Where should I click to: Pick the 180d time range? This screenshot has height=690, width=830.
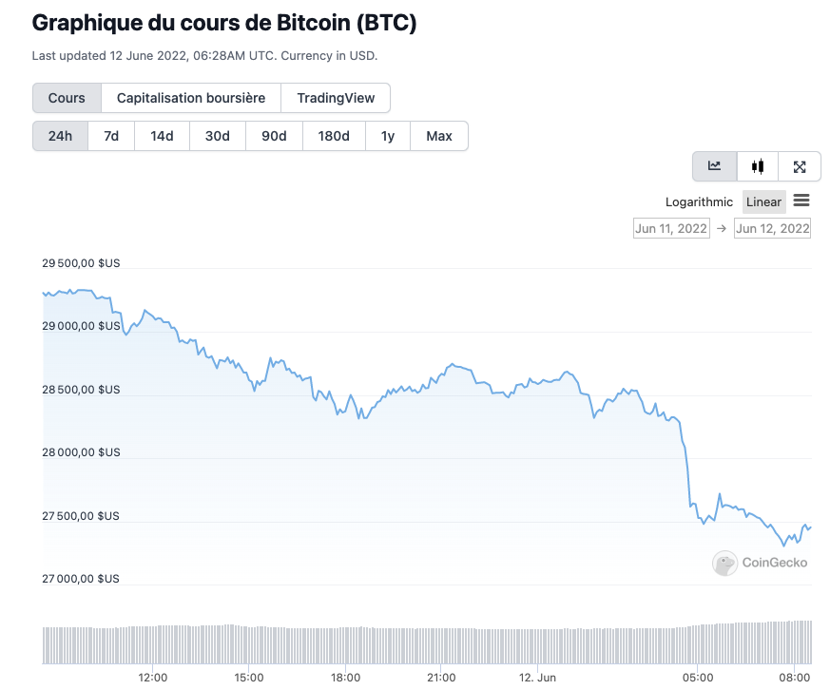point(333,136)
